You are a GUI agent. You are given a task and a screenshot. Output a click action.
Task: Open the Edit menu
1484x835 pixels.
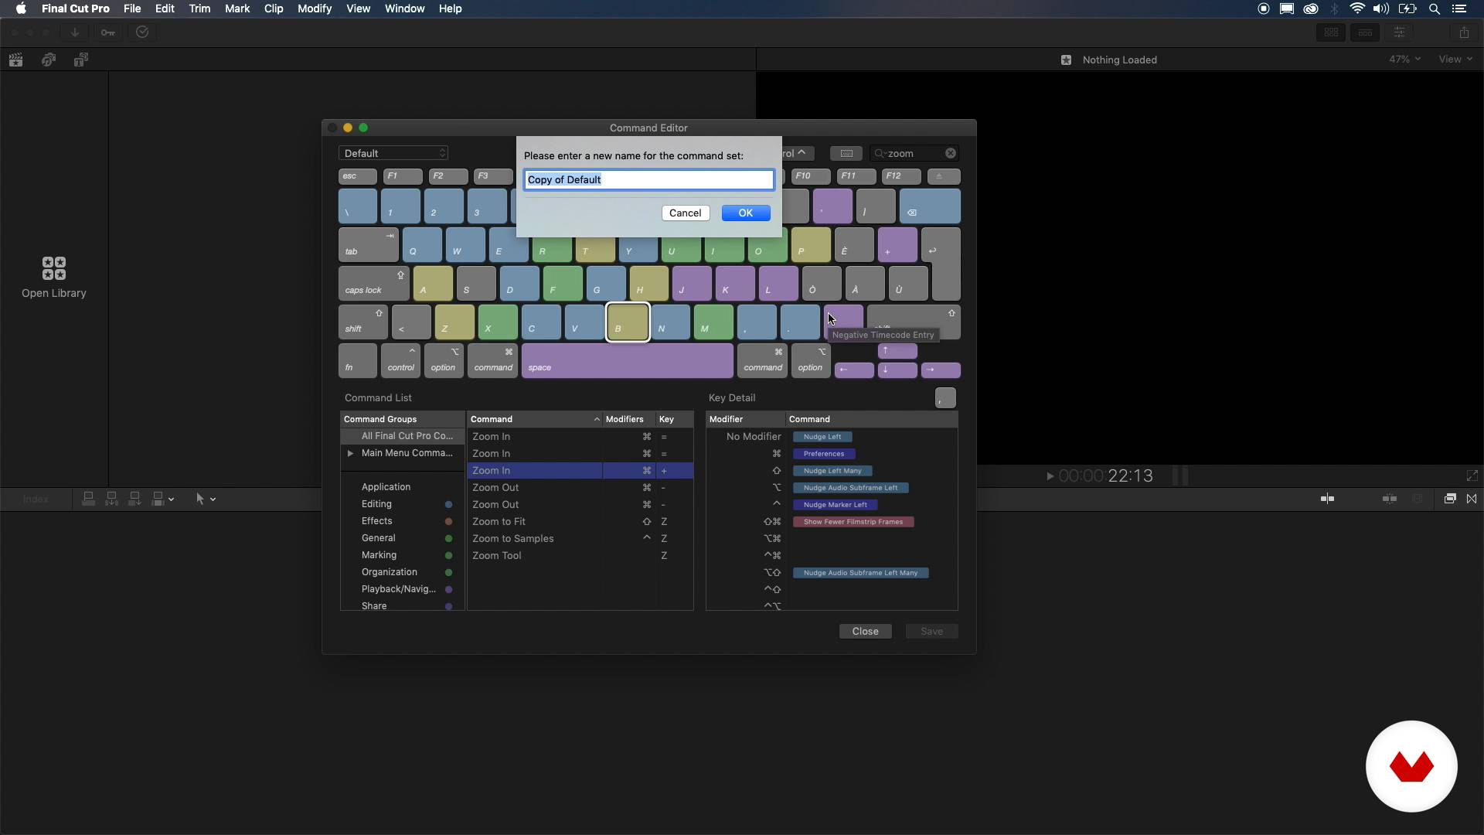[165, 9]
